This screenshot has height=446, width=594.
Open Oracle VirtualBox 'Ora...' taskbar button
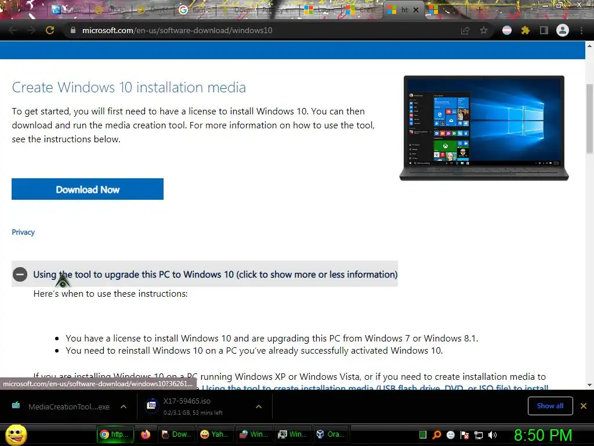pos(331,434)
